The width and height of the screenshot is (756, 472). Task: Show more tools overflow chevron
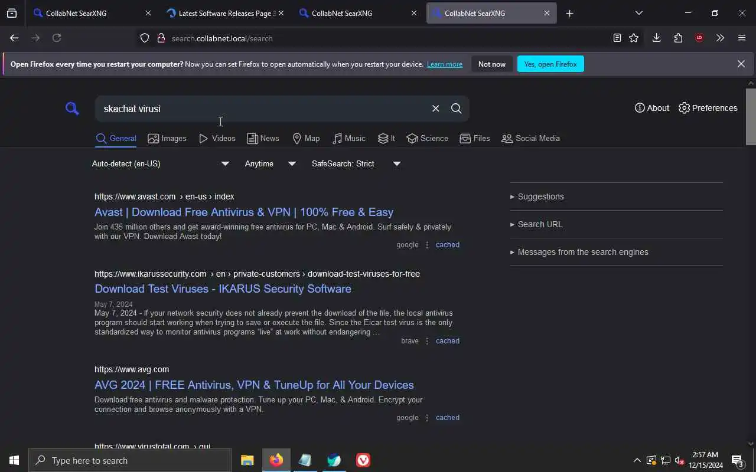(x=720, y=38)
